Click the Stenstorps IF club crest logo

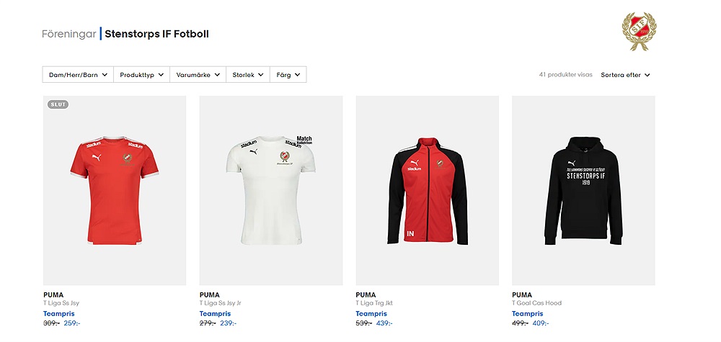639,31
